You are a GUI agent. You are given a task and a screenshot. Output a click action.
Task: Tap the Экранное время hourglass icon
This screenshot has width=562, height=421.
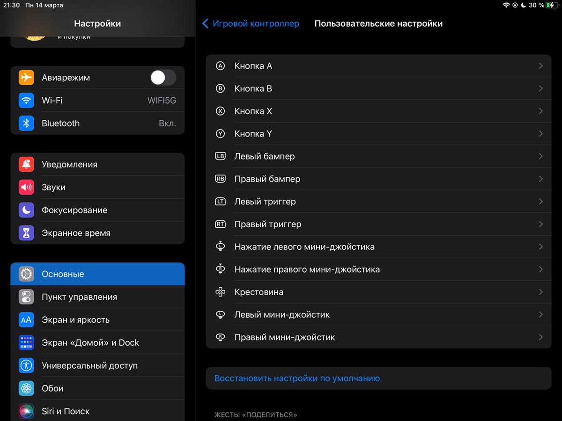pyautogui.click(x=26, y=233)
